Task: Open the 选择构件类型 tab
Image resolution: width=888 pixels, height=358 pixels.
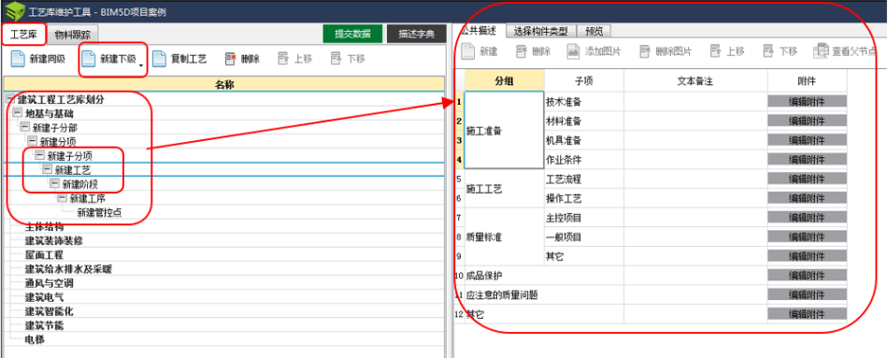Action: click(x=540, y=31)
